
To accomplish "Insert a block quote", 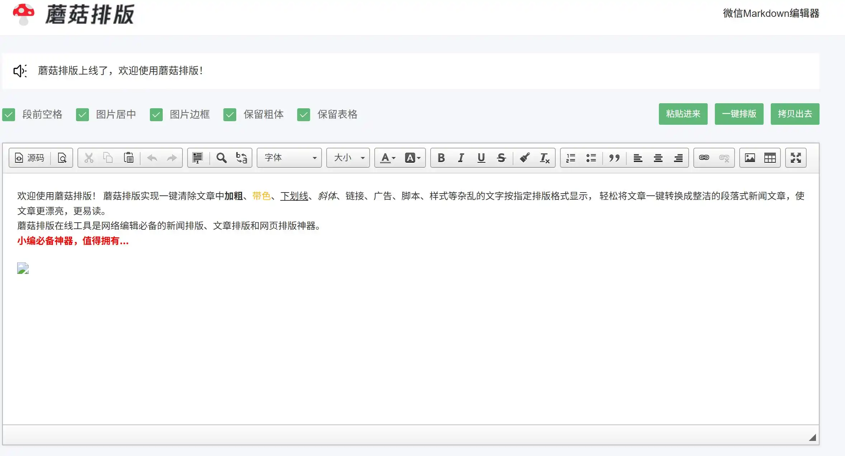I will 614,158.
